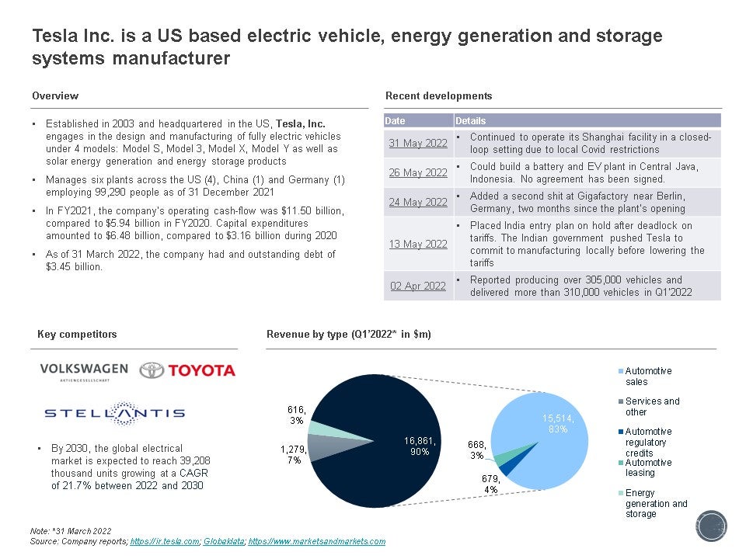The image size is (746, 559).
Task: Click the Details column header
Action: click(x=587, y=121)
